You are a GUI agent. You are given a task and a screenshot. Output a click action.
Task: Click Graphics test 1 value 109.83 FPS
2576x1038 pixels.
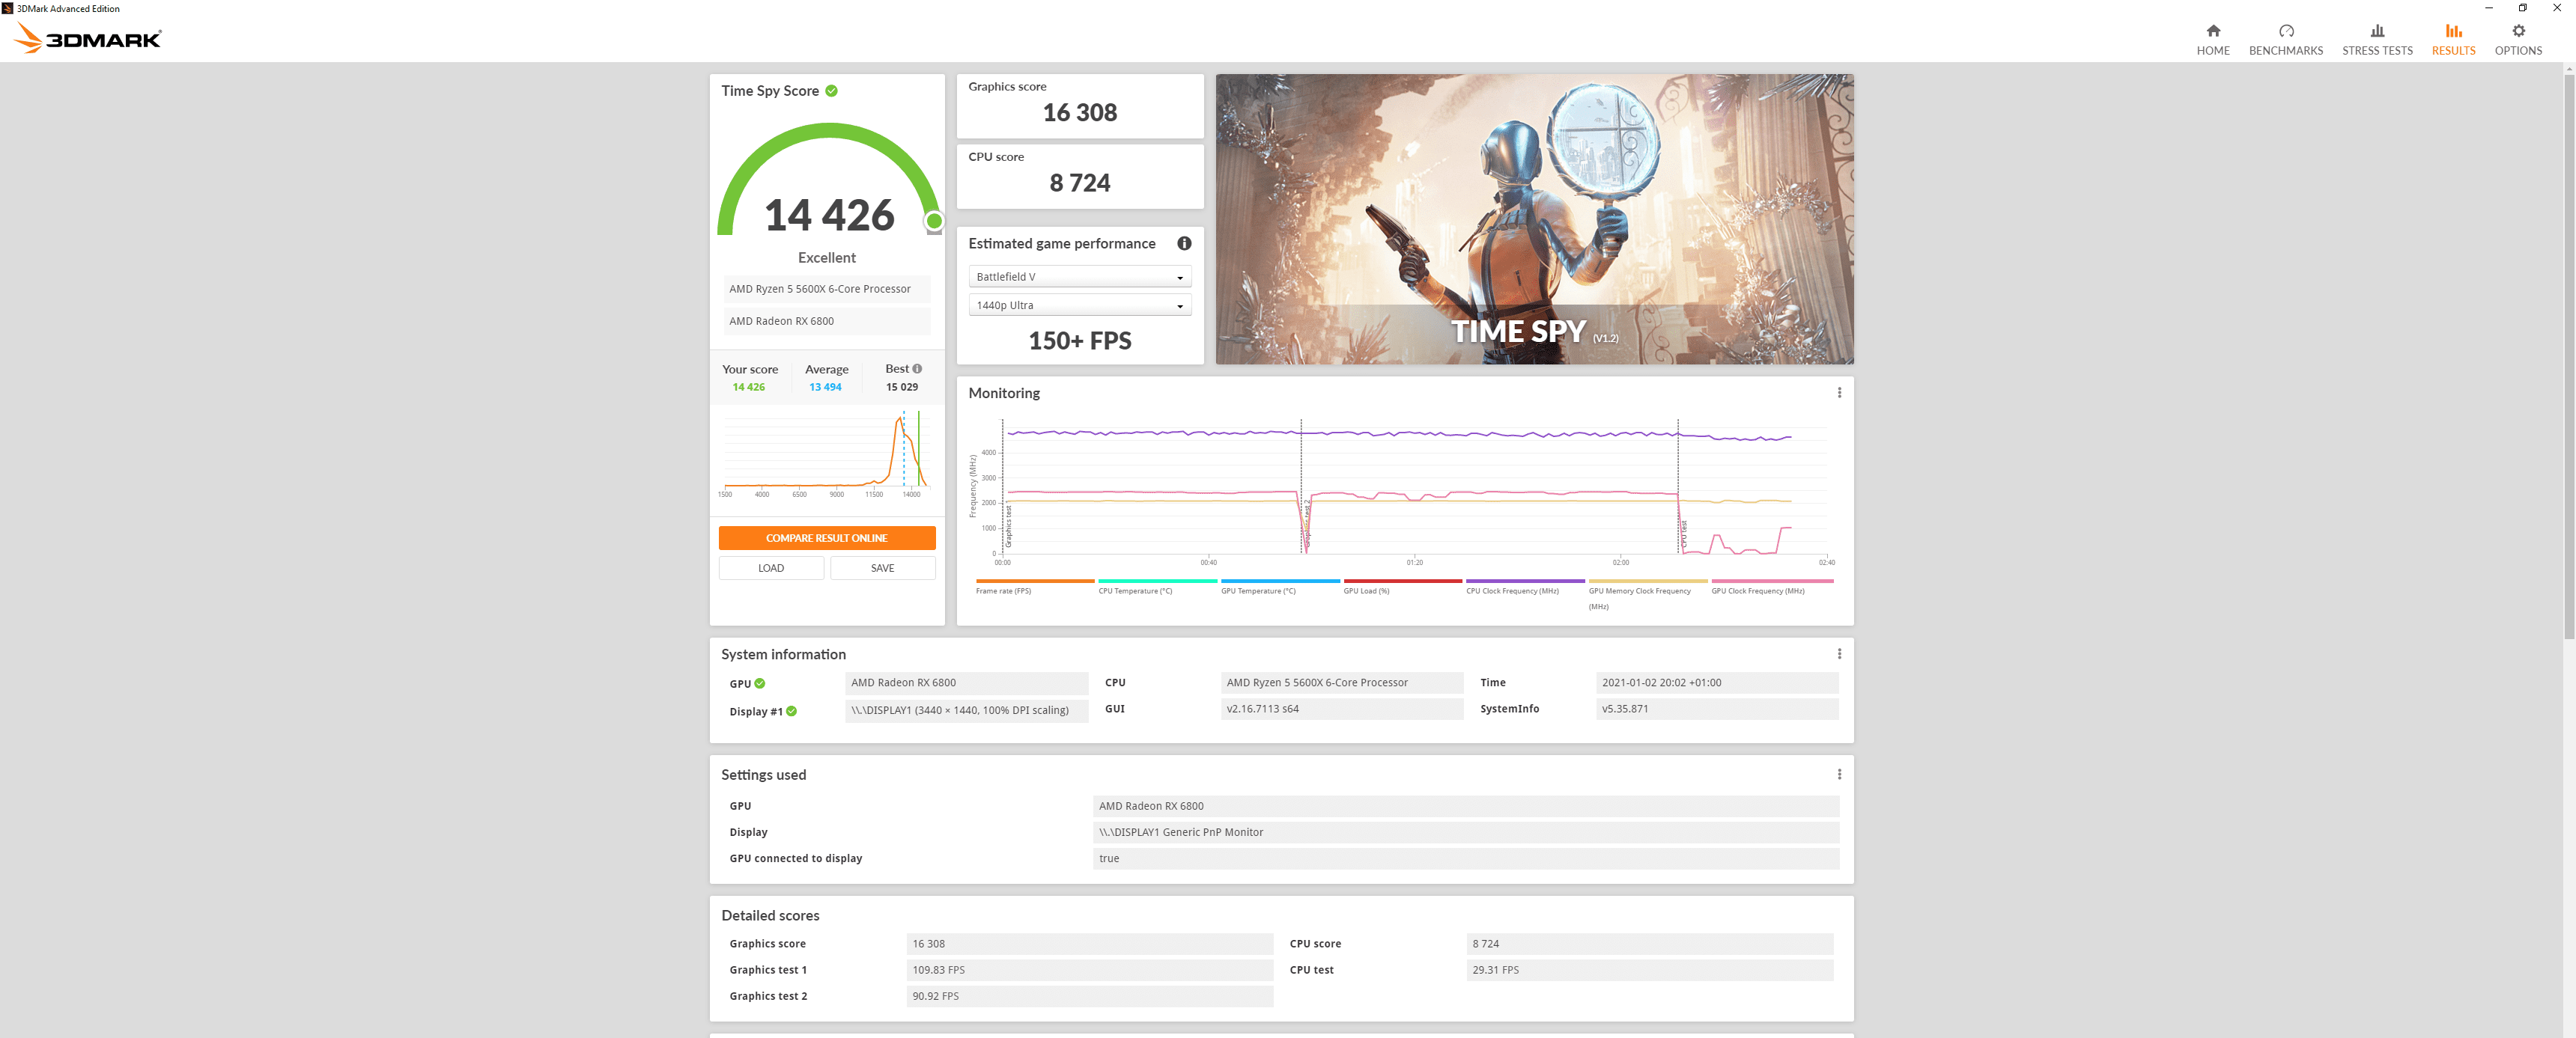pyautogui.click(x=1089, y=970)
